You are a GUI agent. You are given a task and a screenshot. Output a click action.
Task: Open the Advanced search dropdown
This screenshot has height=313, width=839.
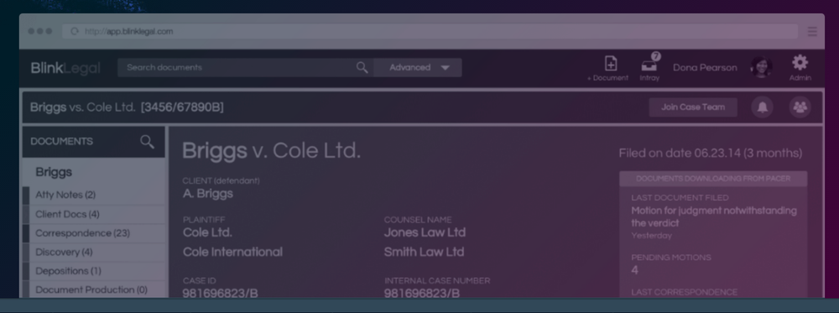point(418,67)
